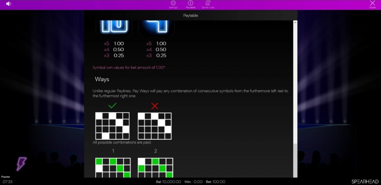Click the 'Paytable' panel title
Screen dimensions: 381x185
click(190, 16)
